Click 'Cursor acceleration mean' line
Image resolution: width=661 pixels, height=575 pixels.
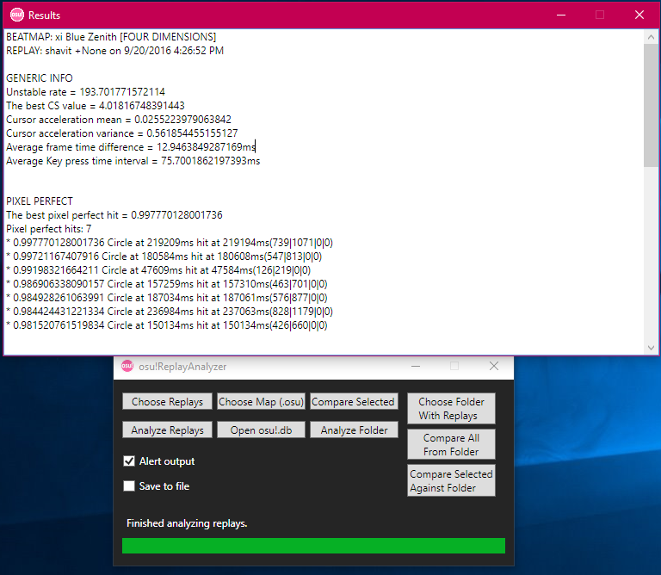[x=119, y=120]
